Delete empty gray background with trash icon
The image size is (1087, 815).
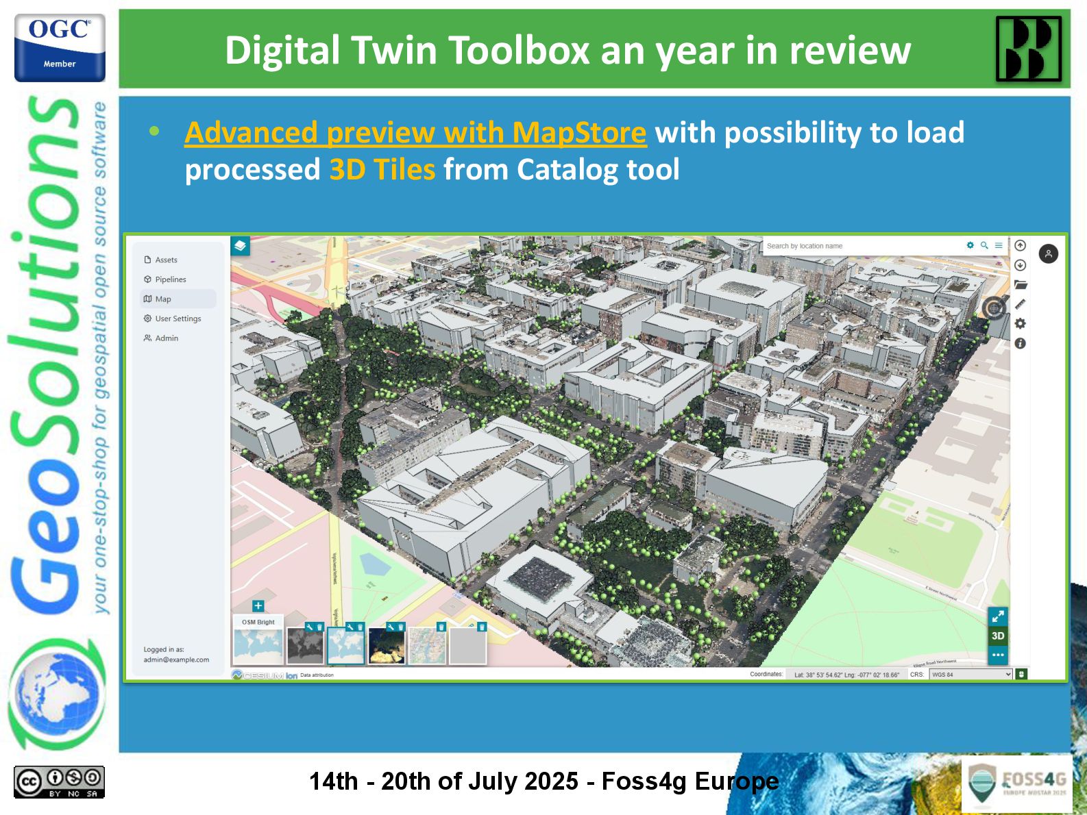(482, 627)
